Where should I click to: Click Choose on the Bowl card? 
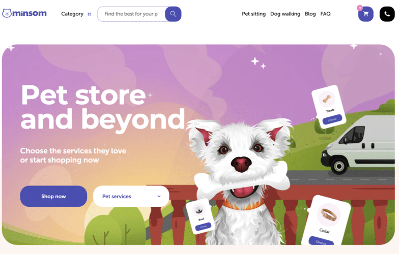coord(203,227)
